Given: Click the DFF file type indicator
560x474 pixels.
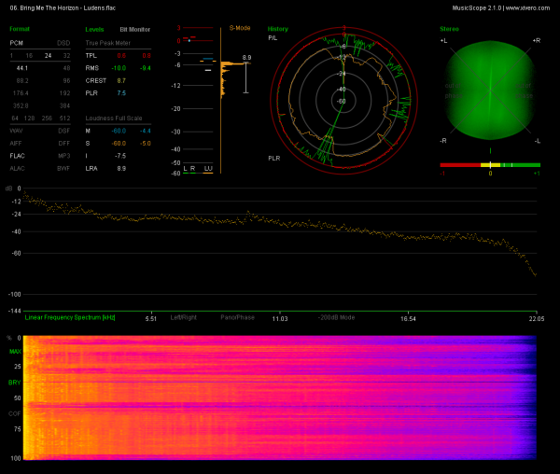Looking at the screenshot, I should coord(64,144).
